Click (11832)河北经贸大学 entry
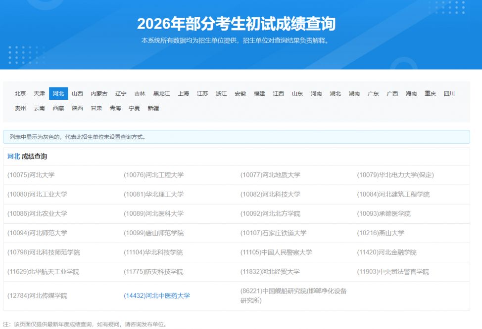This screenshot has height=329, width=482. pos(270,272)
